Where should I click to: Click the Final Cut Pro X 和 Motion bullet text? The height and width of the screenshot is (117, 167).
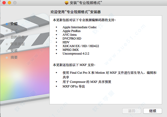click(109, 75)
